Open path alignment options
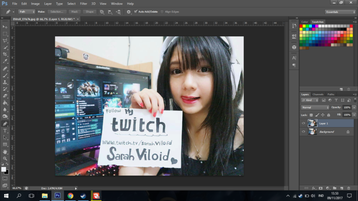This screenshot has height=201, width=358. pyautogui.click(x=110, y=12)
